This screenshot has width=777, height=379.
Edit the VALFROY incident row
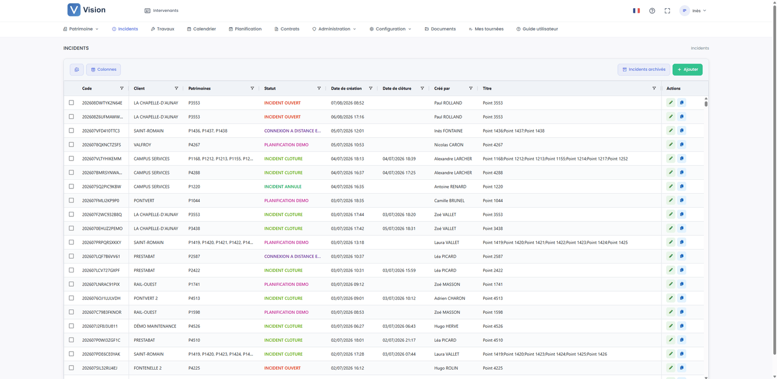[671, 144]
